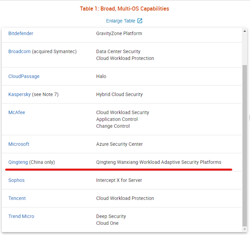Click the Halo product cell
Screen dimensions: 250x235
pyautogui.click(x=101, y=76)
